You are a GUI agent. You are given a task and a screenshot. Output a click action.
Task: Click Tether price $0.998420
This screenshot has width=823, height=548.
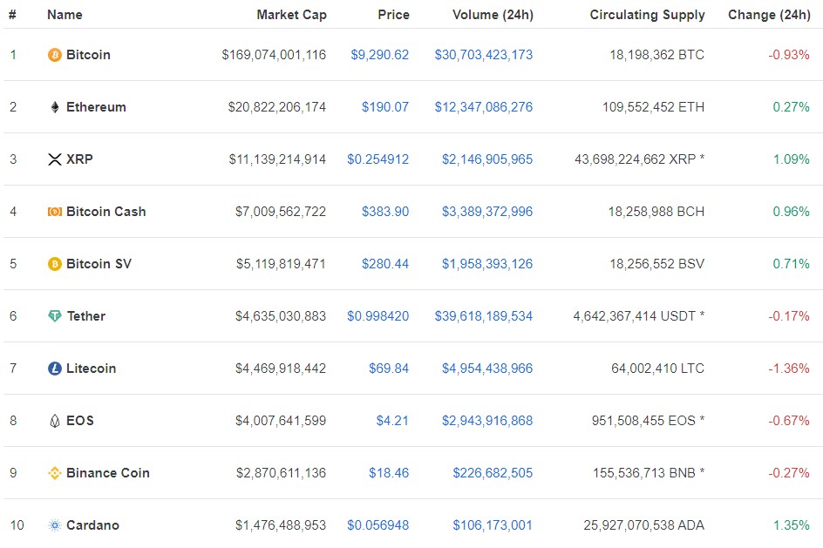click(377, 316)
